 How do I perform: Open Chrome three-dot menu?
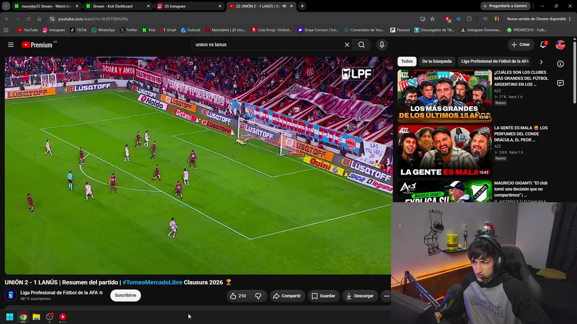[570, 19]
